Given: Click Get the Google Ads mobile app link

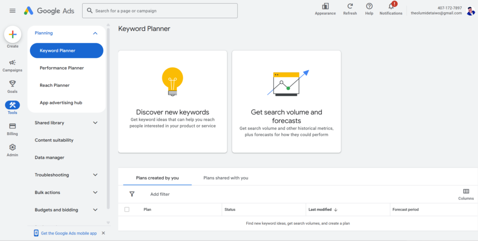Looking at the screenshot, I should (x=69, y=233).
